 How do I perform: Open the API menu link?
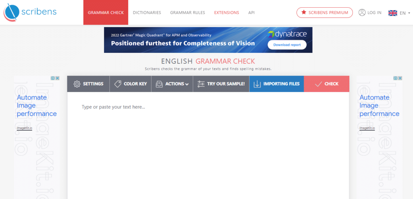[252, 13]
